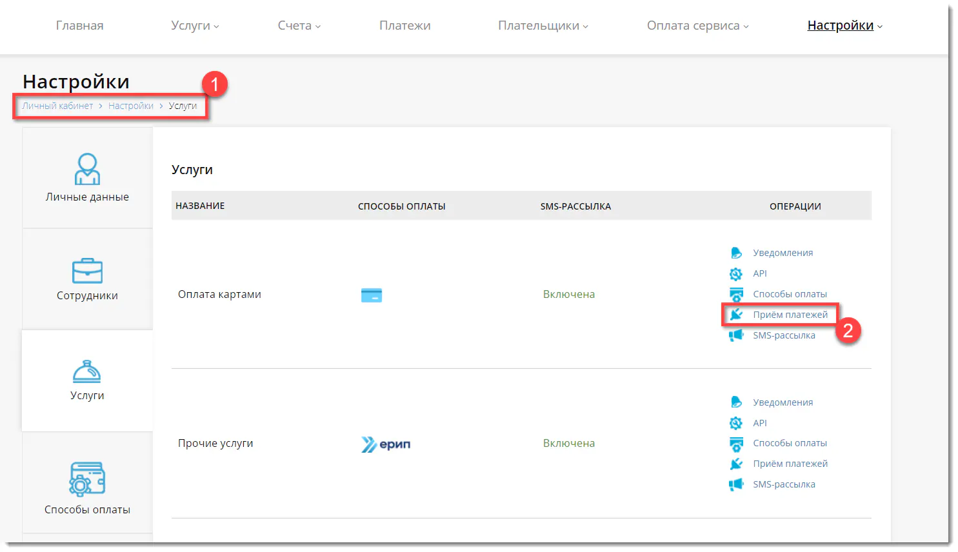The width and height of the screenshot is (958, 552).
Task: Open the Оплата сервиса dropdown menu
Action: 697,26
